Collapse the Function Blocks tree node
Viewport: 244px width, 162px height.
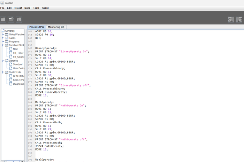point(3,45)
